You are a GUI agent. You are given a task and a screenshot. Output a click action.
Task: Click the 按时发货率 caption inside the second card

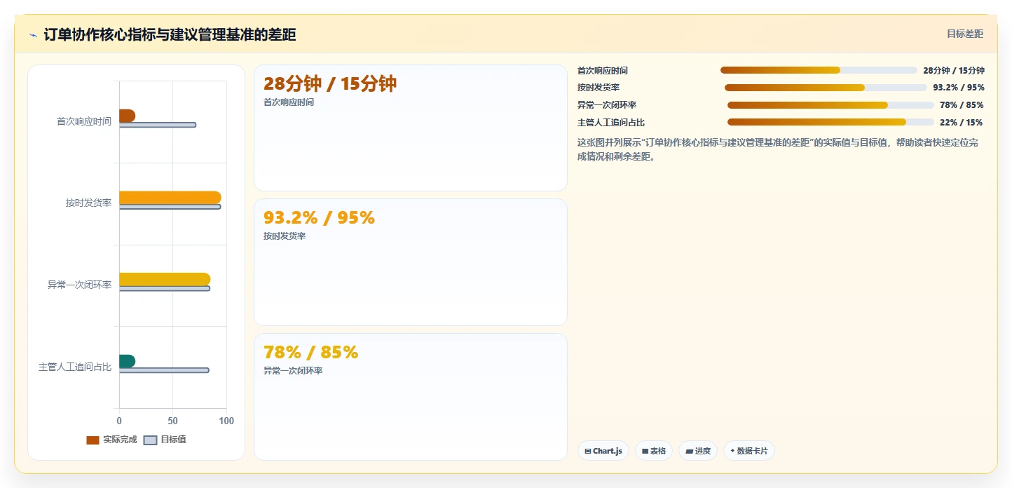(x=285, y=236)
